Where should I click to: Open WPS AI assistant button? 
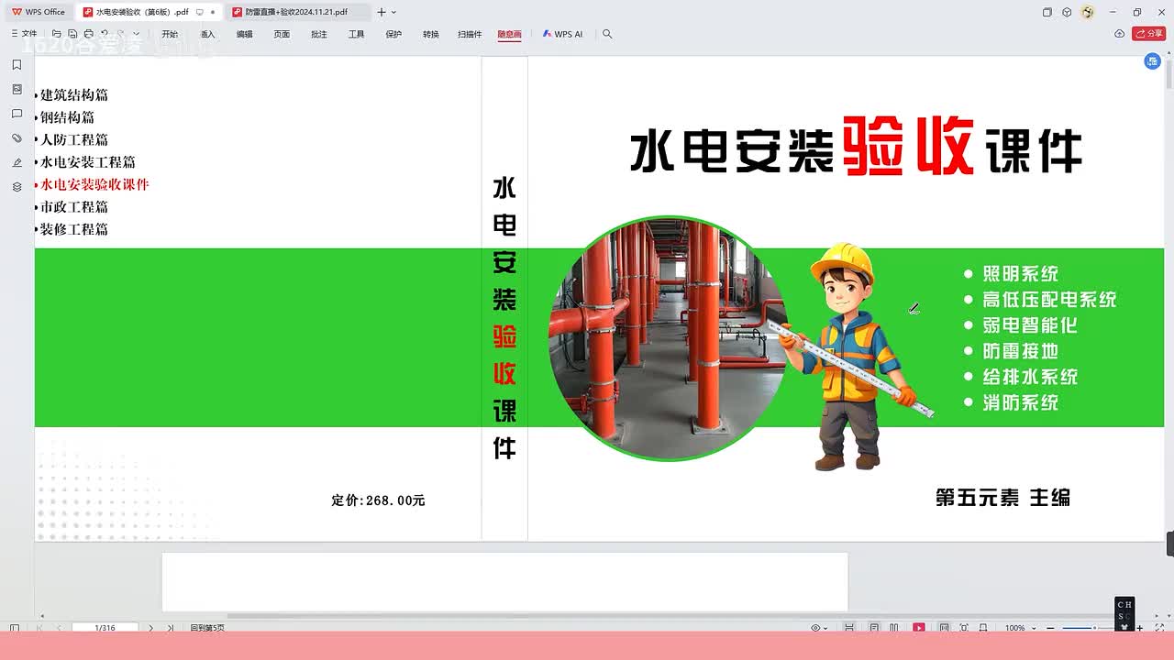pyautogui.click(x=562, y=34)
